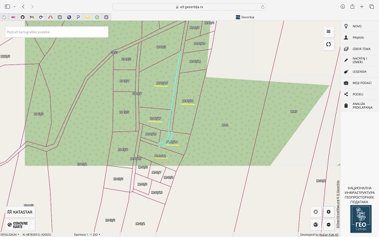Click the N/E coordinate readout
Screen dimensions: 379x237
[37, 234]
